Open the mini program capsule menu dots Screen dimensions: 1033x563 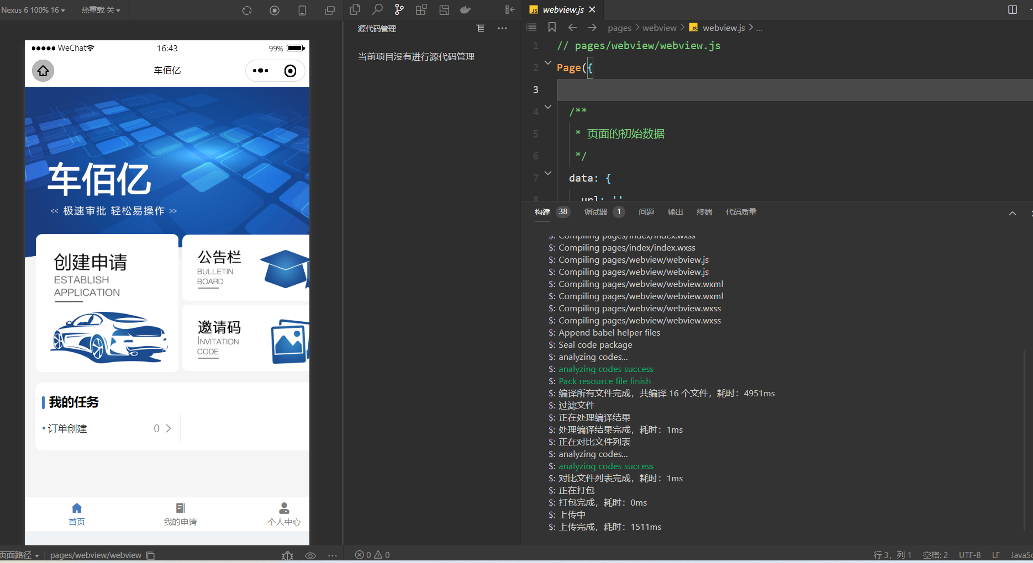coord(260,71)
